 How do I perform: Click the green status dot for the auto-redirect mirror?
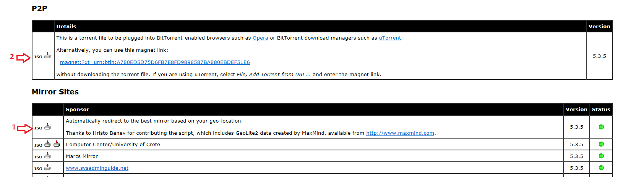coord(601,127)
